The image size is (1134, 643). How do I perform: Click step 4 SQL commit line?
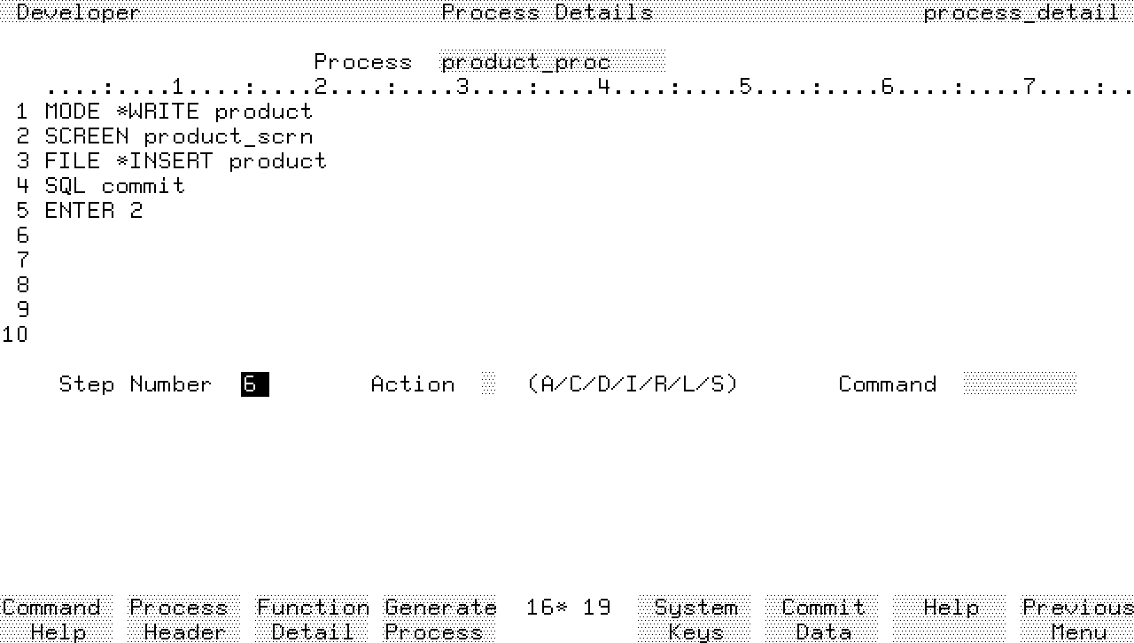pos(114,186)
